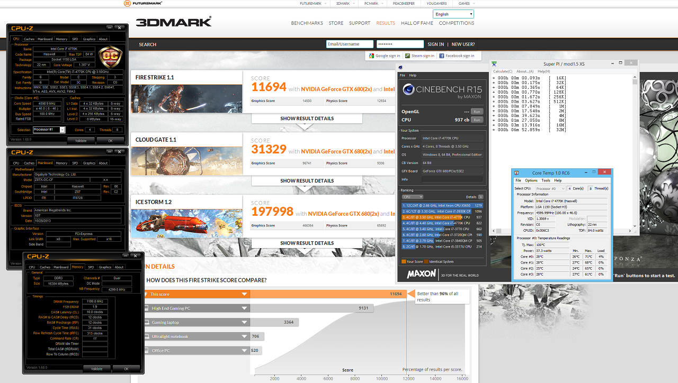Open PCMARK link in top bar

point(371,3)
